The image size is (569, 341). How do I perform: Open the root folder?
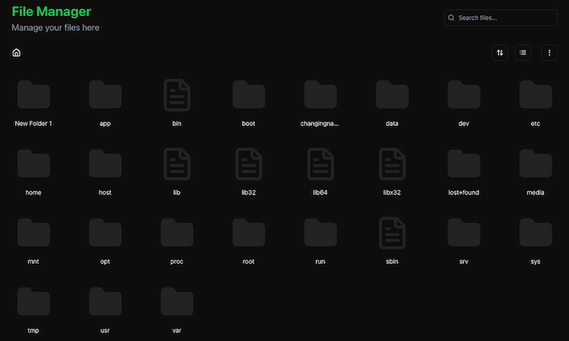pos(249,233)
